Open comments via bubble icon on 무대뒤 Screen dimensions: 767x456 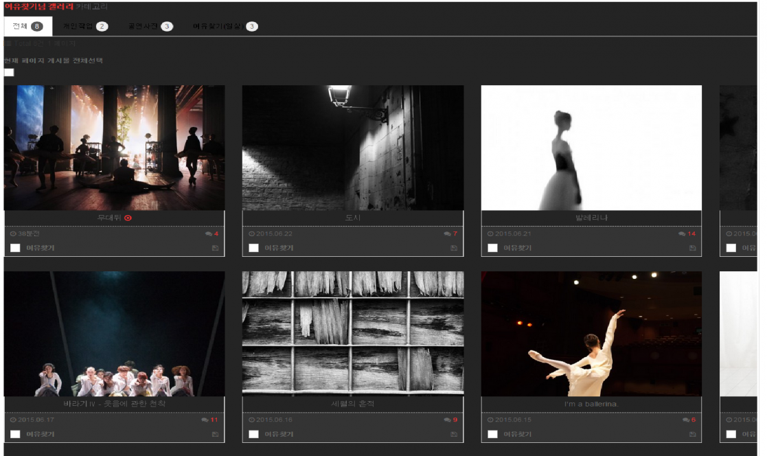[x=209, y=234]
